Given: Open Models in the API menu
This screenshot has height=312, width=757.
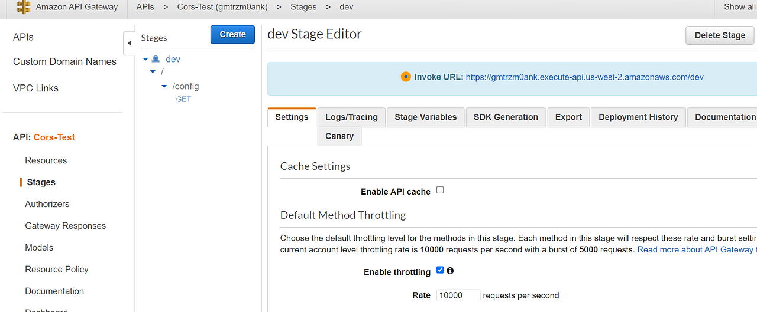Looking at the screenshot, I should coord(39,248).
